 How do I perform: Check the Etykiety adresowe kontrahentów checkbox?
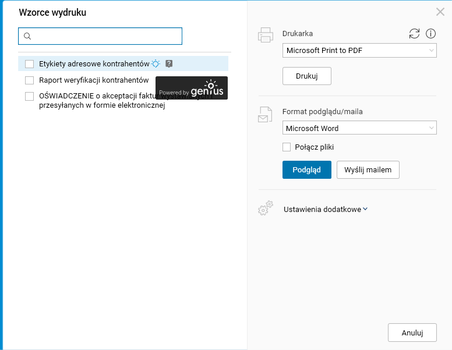[x=30, y=64]
